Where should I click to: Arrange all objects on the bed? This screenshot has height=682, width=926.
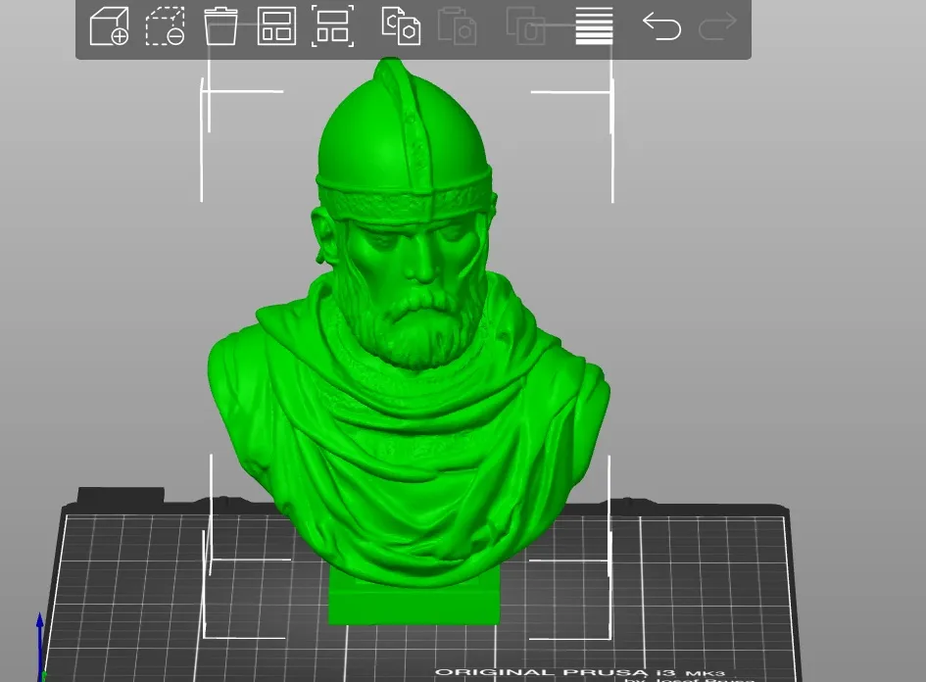click(x=276, y=26)
